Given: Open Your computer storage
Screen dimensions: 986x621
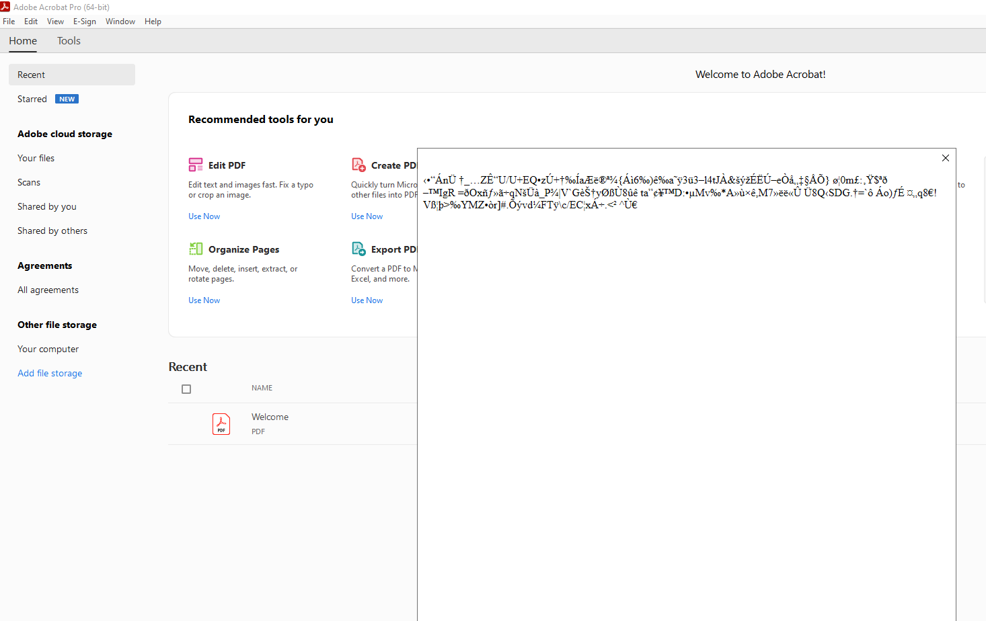Looking at the screenshot, I should coord(48,349).
